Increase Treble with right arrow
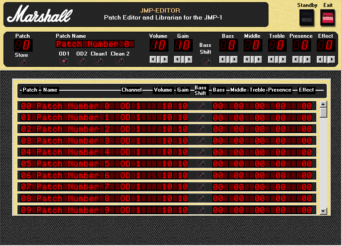342x246 pixels. click(x=284, y=59)
